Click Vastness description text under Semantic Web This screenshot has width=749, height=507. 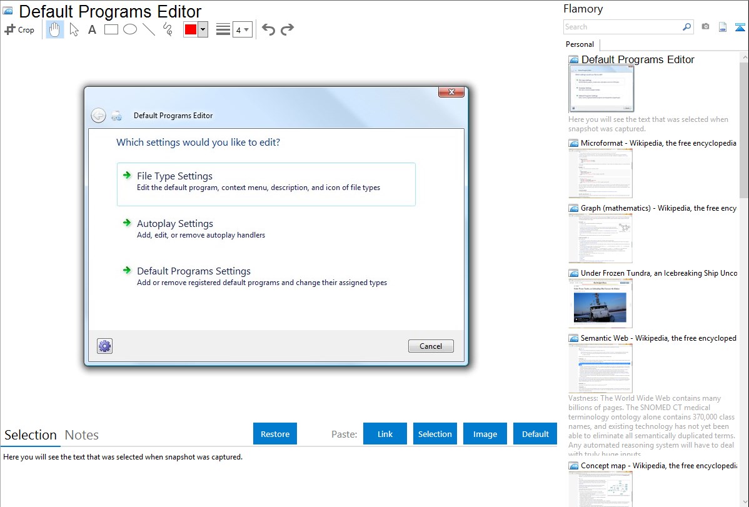click(651, 426)
